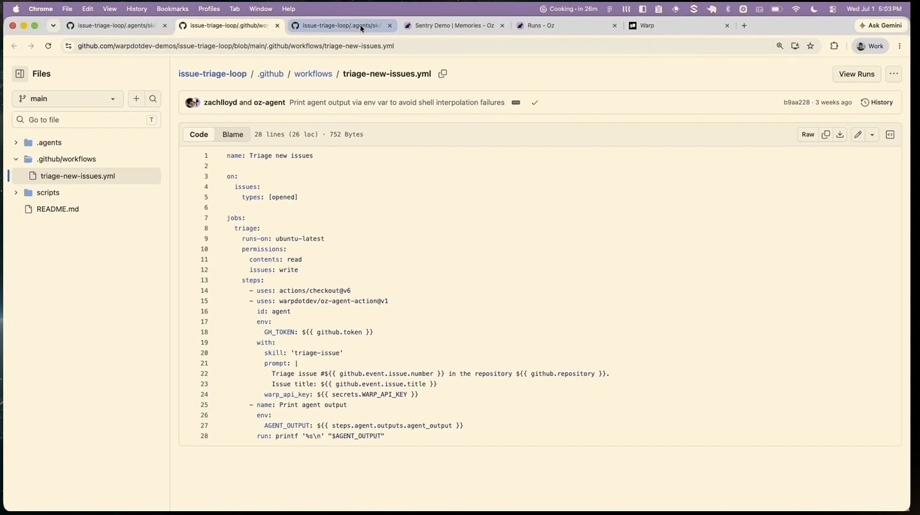Expand the commit message ellipsis
Viewport: 920px width, 515px height.
click(516, 103)
